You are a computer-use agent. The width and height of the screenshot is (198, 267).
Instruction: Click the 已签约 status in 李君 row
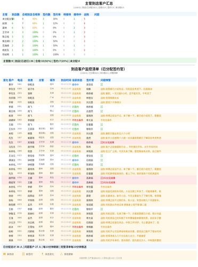coord(76,107)
